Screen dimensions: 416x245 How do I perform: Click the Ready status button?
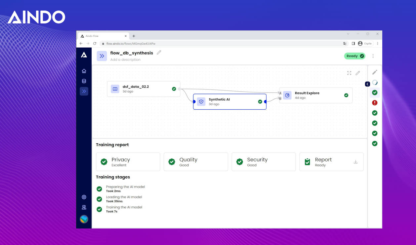pyautogui.click(x=354, y=56)
